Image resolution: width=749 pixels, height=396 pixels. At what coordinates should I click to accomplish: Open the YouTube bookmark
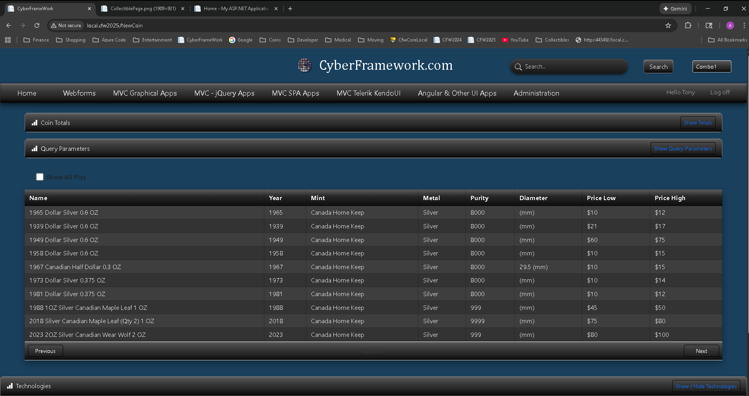[x=515, y=40]
